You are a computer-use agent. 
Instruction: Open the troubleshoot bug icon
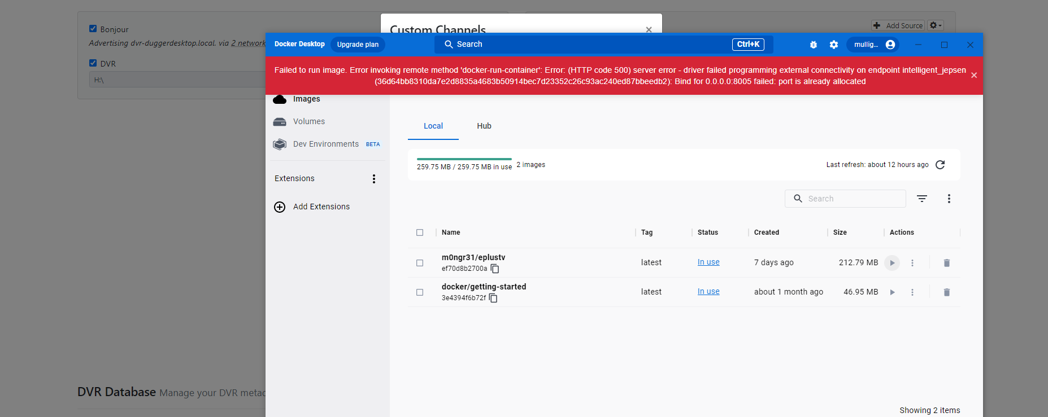pos(814,45)
